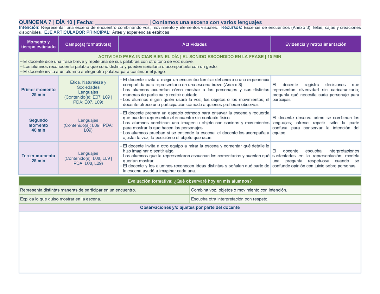Click 'Combina voz, objetos o movimiento con intención.'
The height and width of the screenshot is (294, 380).
pyautogui.click(x=275, y=190)
